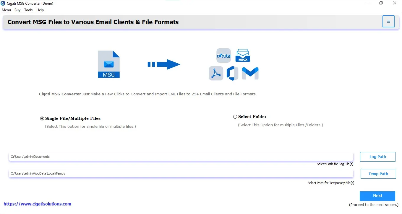Open the Tools menu
This screenshot has height=214, width=402.
[28, 10]
